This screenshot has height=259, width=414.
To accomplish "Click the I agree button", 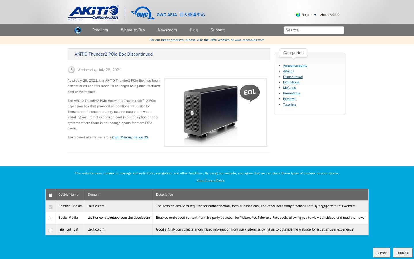I will (x=382, y=253).
